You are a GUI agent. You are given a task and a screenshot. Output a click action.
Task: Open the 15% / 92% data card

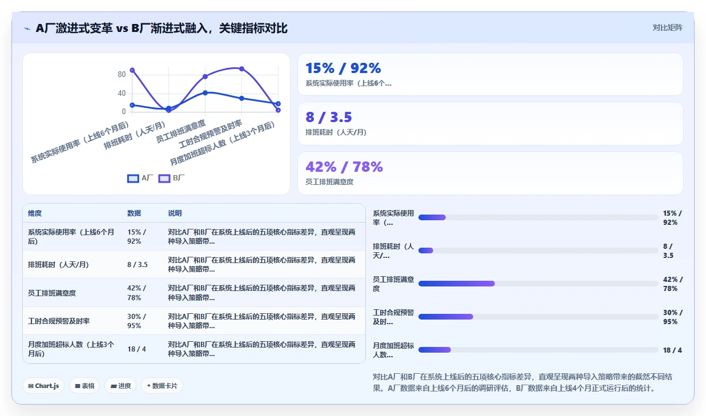[490, 74]
